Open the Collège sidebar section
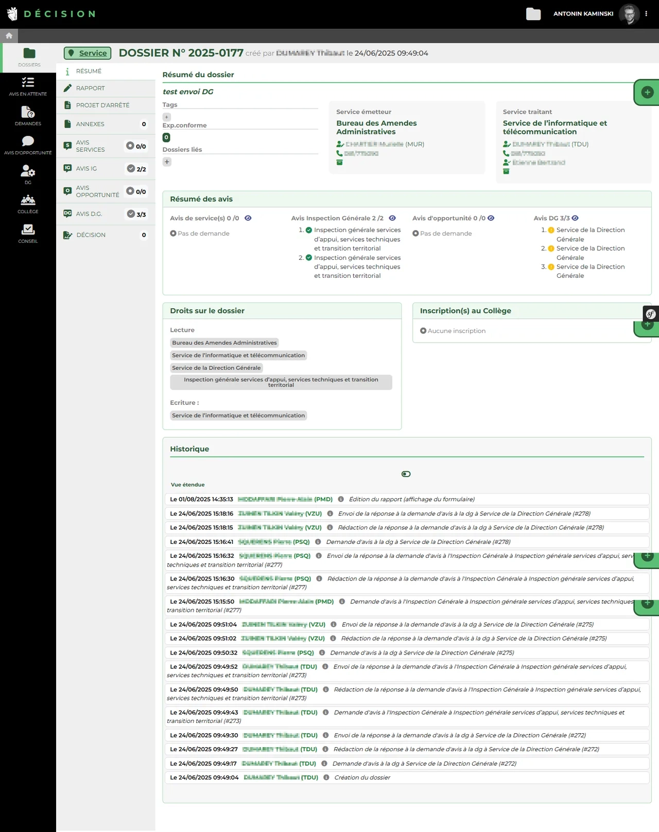659x832 pixels. point(28,204)
